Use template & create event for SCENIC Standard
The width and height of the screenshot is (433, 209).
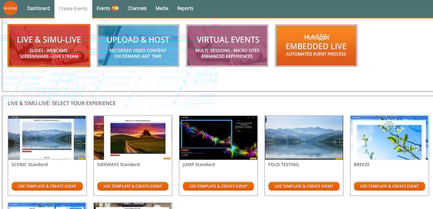(x=47, y=186)
